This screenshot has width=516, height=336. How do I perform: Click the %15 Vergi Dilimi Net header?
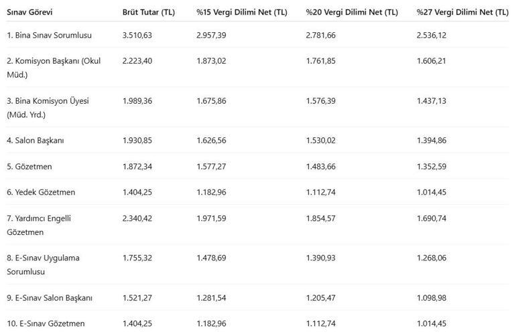[242, 12]
